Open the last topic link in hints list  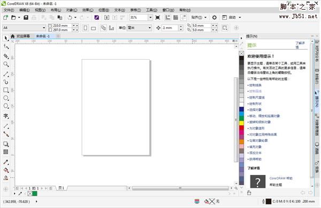(255, 159)
